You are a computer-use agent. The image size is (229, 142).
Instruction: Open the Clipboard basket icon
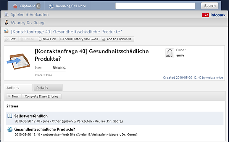click(x=15, y=6)
